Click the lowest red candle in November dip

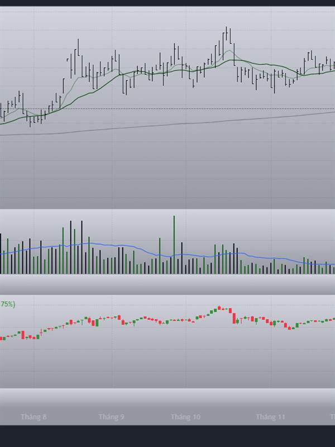point(290,328)
